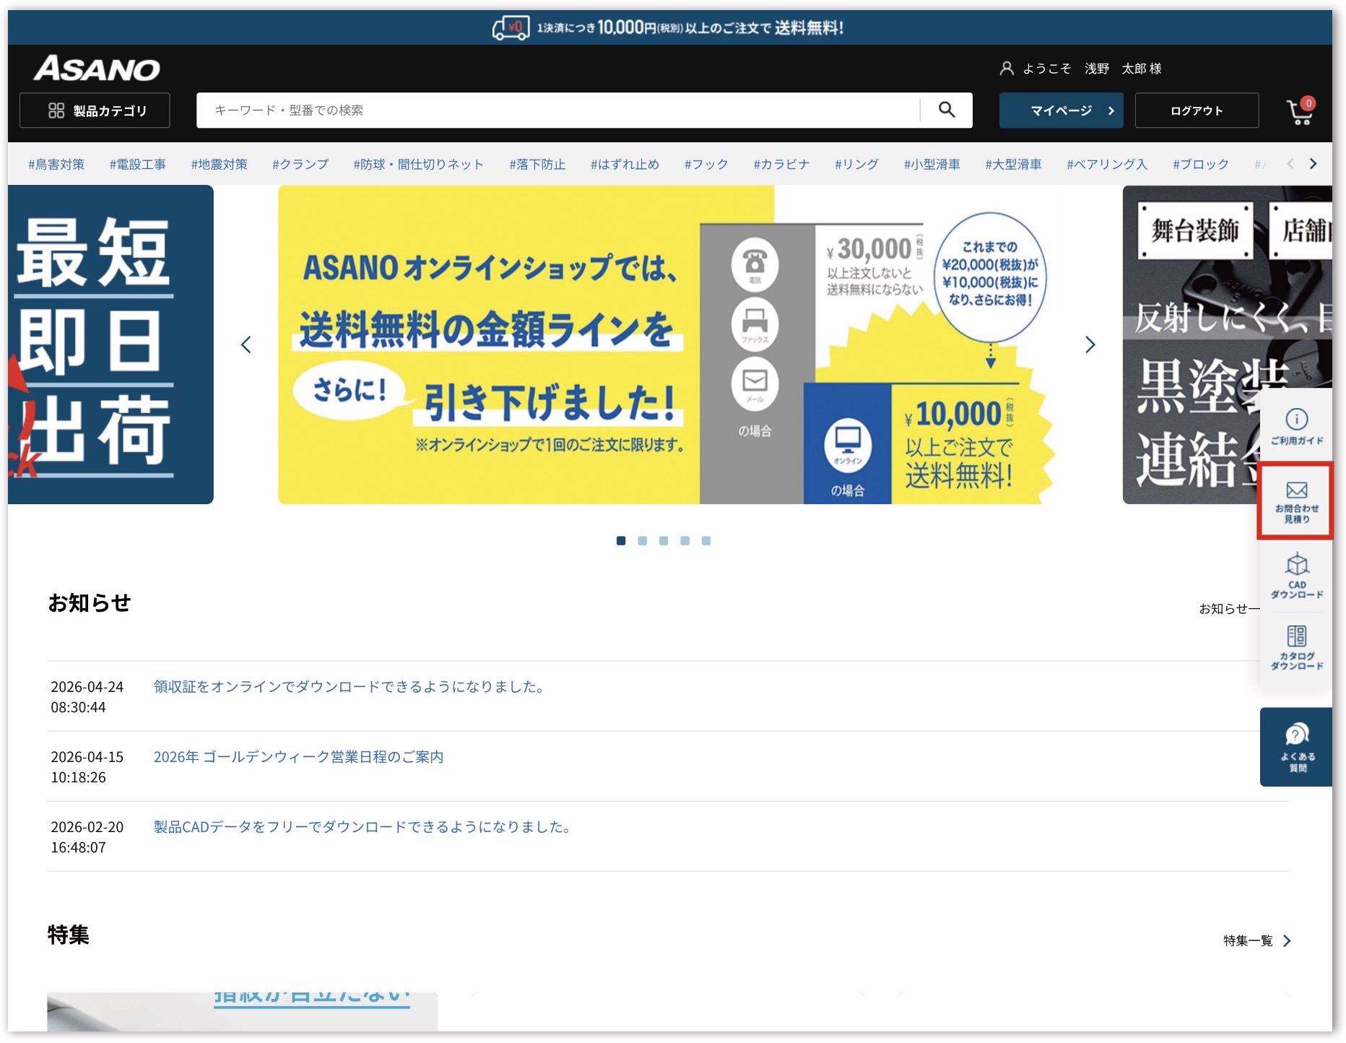The width and height of the screenshot is (1346, 1043).
Task: Select fifth carousel dot
Action: 706,540
